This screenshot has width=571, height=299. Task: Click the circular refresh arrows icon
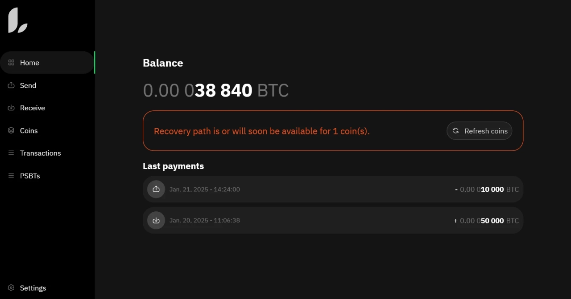click(x=455, y=131)
